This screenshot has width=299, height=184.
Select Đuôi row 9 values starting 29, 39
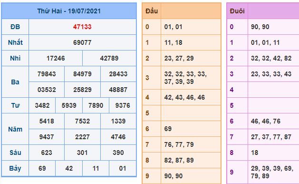coord(272,172)
